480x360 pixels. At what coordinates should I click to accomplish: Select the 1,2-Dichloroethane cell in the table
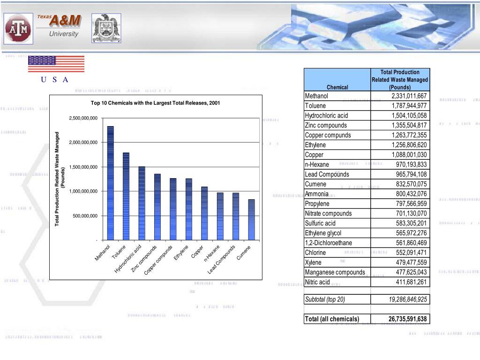pyautogui.click(x=337, y=243)
